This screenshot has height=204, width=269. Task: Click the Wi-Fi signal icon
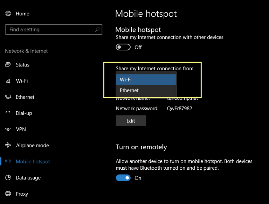click(8, 81)
